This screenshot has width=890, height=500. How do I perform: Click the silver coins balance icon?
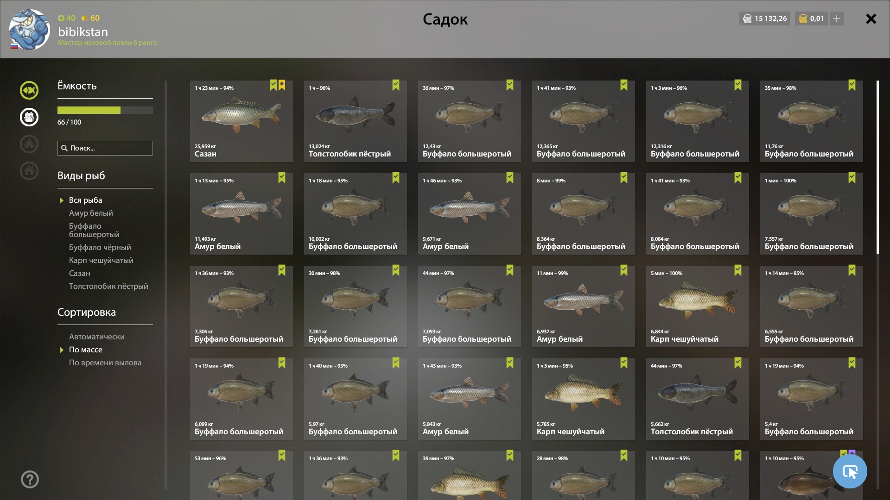[747, 19]
